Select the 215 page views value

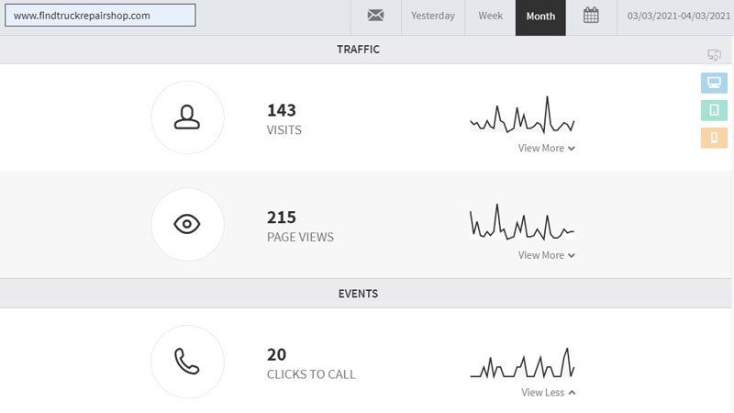[x=282, y=218]
